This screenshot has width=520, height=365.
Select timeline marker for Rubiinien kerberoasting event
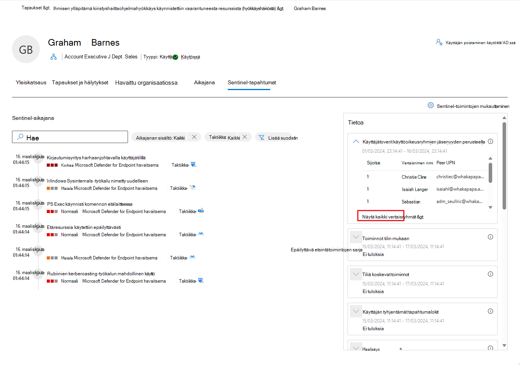(38, 273)
